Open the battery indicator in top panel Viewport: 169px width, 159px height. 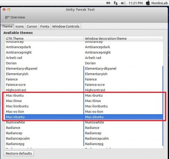(108, 3)
